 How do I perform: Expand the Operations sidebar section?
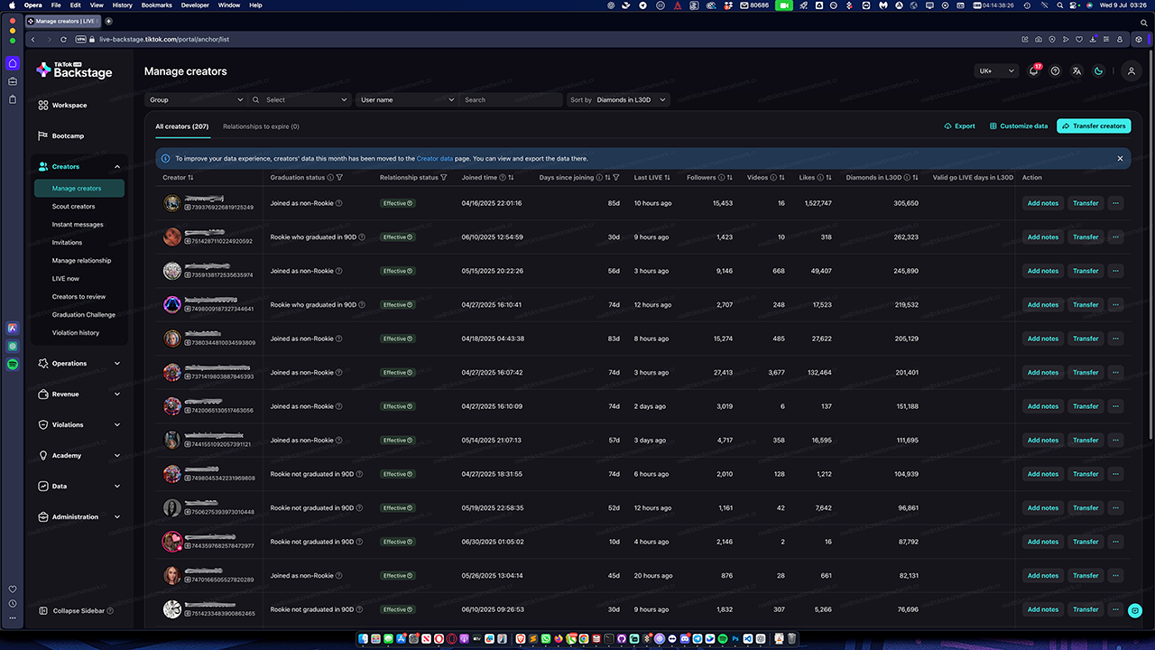point(117,364)
